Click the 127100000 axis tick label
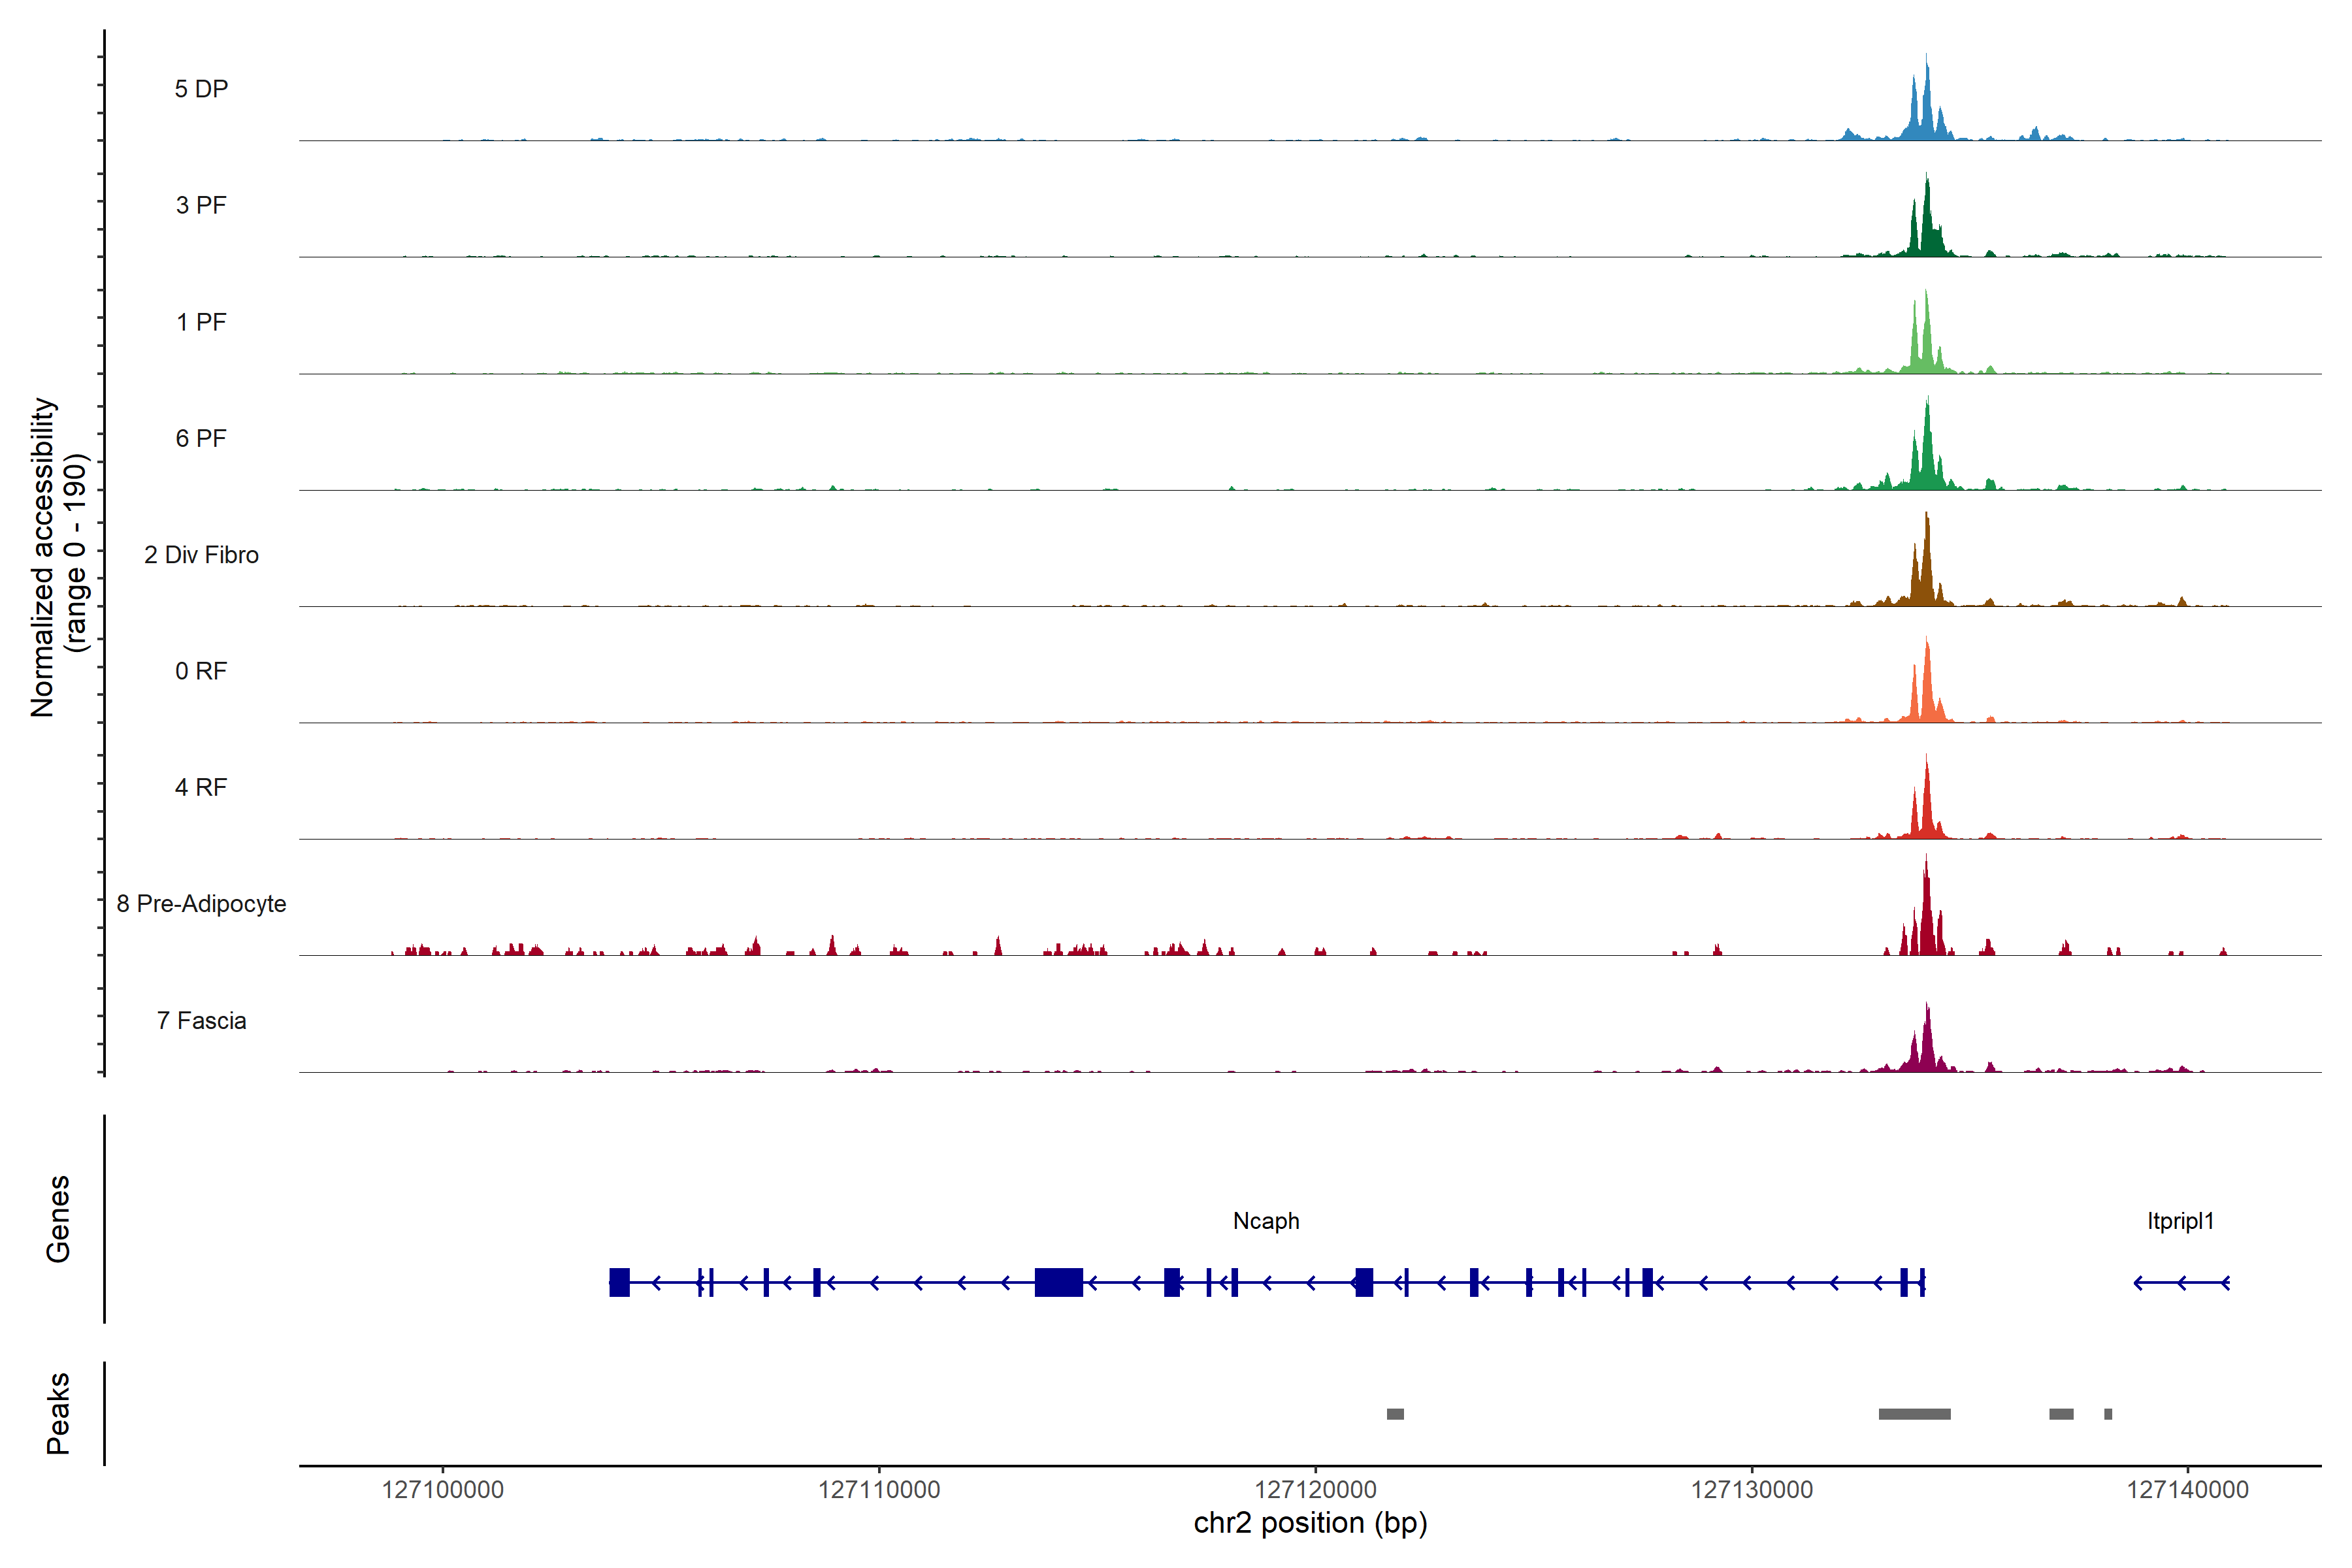Viewport: 2352px width, 1568px height. coord(442,1490)
